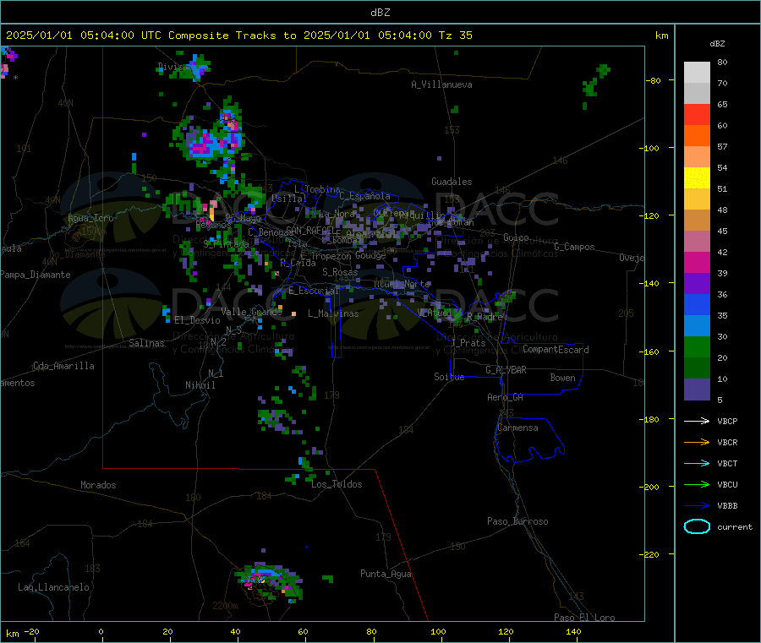Click the 'CompantEscard' map label
This screenshot has height=643, width=761.
pos(556,349)
